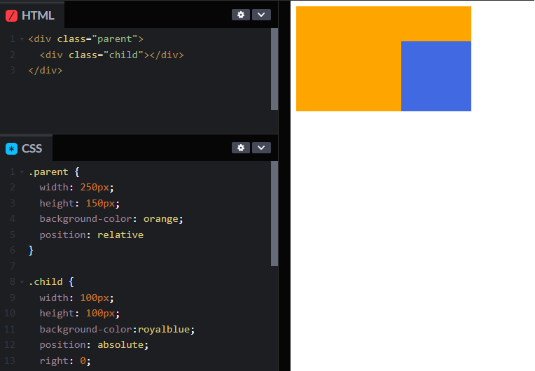Click the HTML slash logo icon
The width and height of the screenshot is (535, 371).
12,15
